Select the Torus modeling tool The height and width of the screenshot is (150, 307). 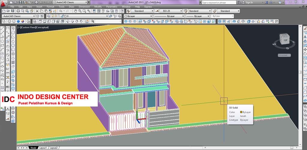pyautogui.click(x=13, y=54)
